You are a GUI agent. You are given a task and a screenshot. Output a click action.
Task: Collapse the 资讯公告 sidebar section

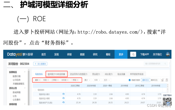click(x=25, y=88)
